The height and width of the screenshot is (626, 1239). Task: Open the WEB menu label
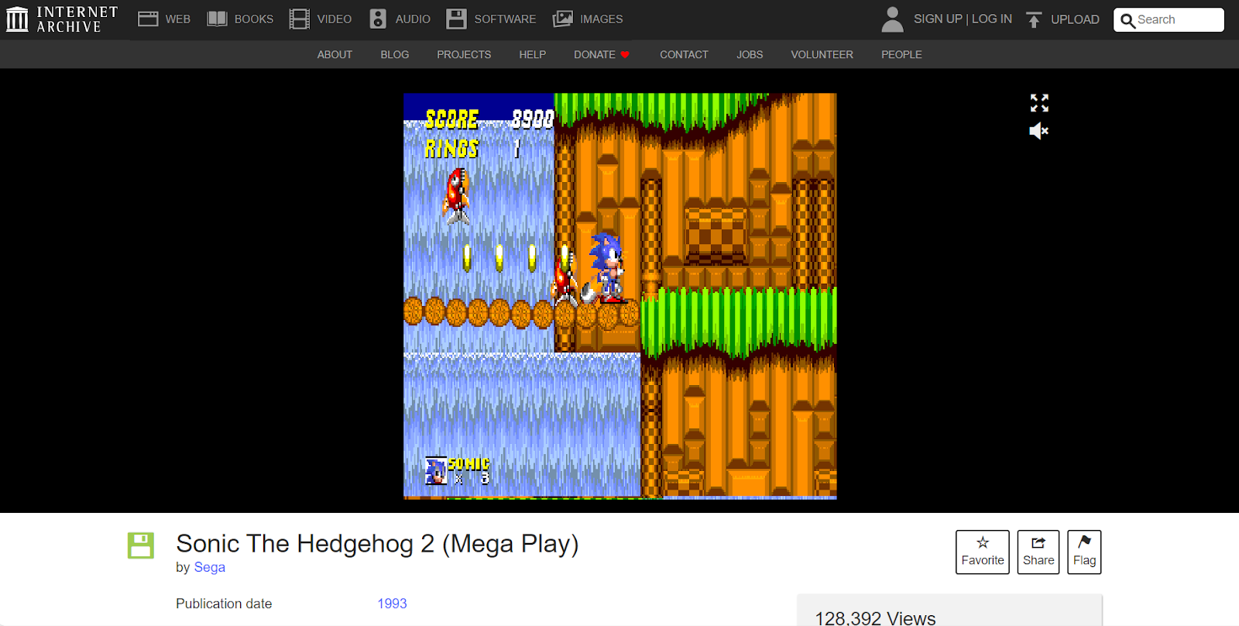178,19
